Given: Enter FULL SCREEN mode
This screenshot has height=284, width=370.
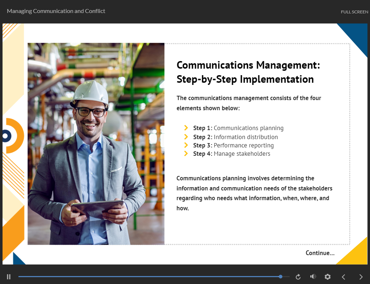Looking at the screenshot, I should click(x=354, y=12).
